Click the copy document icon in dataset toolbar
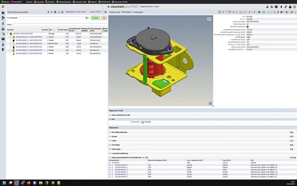This screenshot has width=297, height=186. (x=241, y=12)
